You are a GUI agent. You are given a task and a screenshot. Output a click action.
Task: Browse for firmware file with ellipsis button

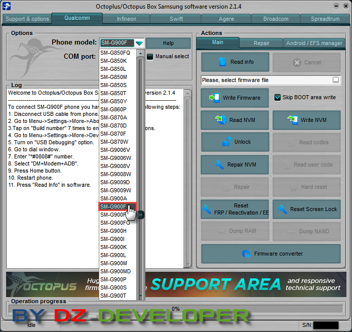point(336,80)
